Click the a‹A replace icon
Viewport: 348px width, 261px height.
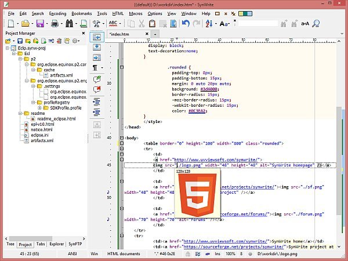click(305, 23)
